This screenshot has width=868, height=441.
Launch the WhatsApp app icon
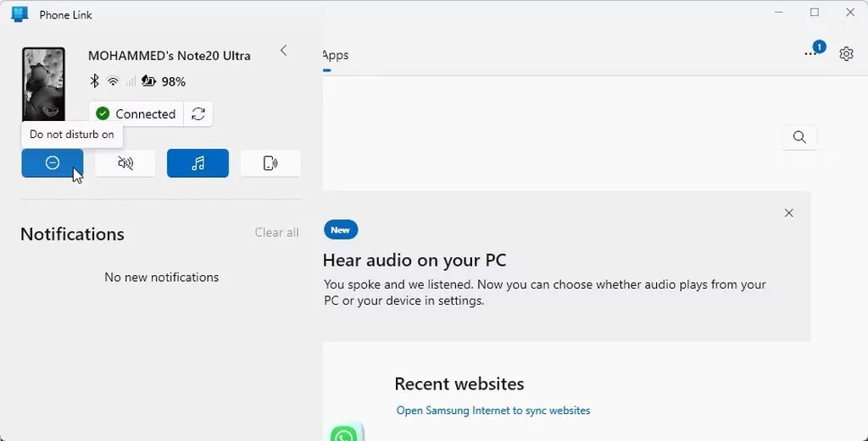tap(344, 433)
